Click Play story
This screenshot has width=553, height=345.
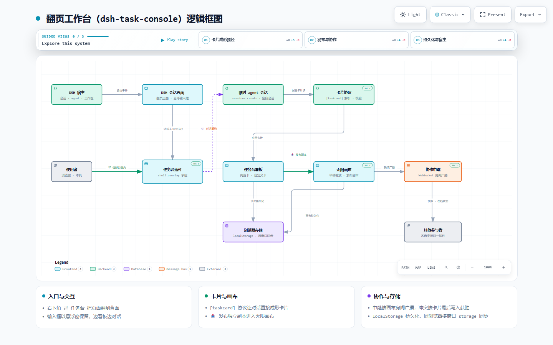[x=174, y=40]
